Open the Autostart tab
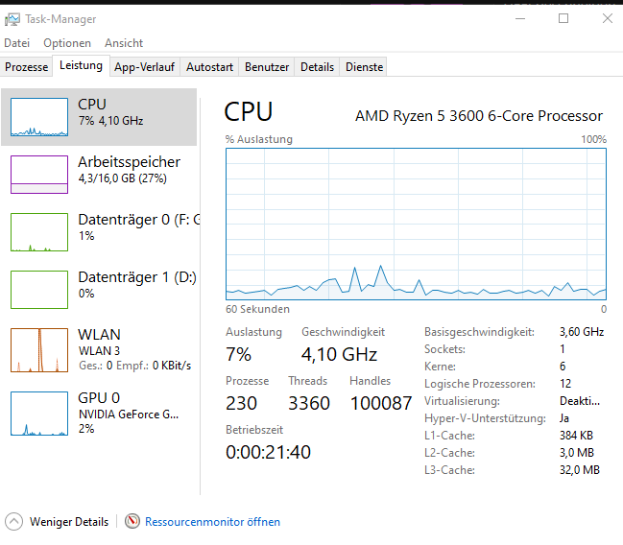The width and height of the screenshot is (623, 545). (209, 67)
